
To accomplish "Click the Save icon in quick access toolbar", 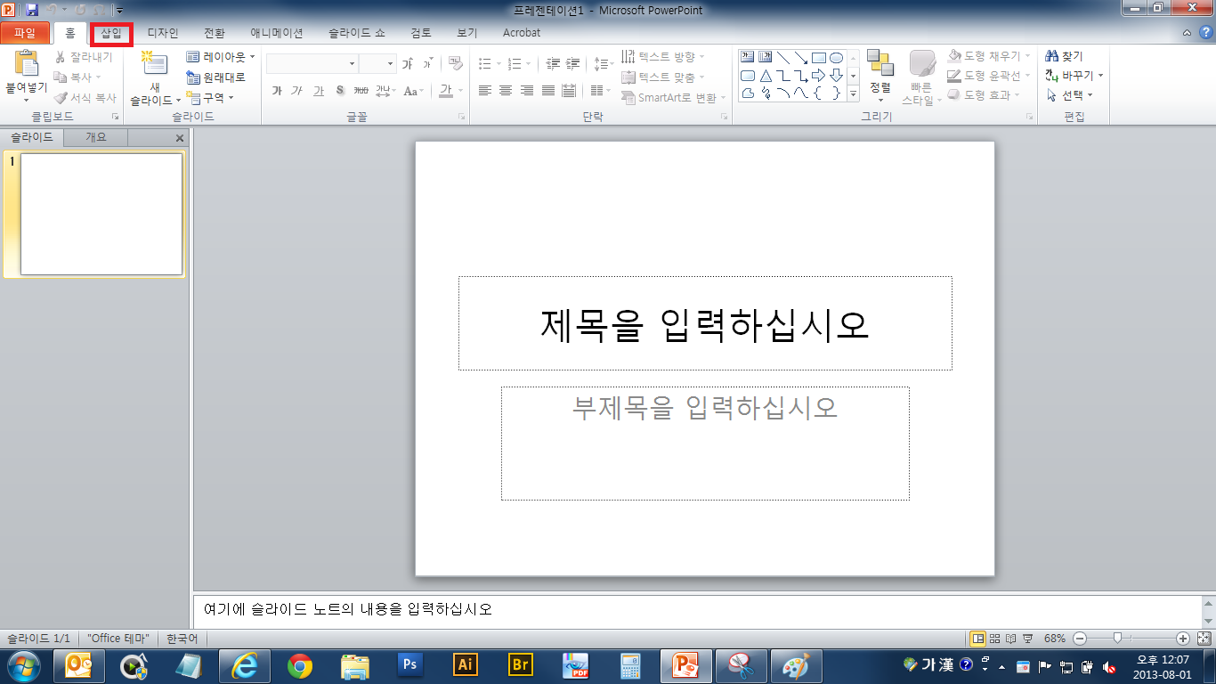I will click(32, 10).
